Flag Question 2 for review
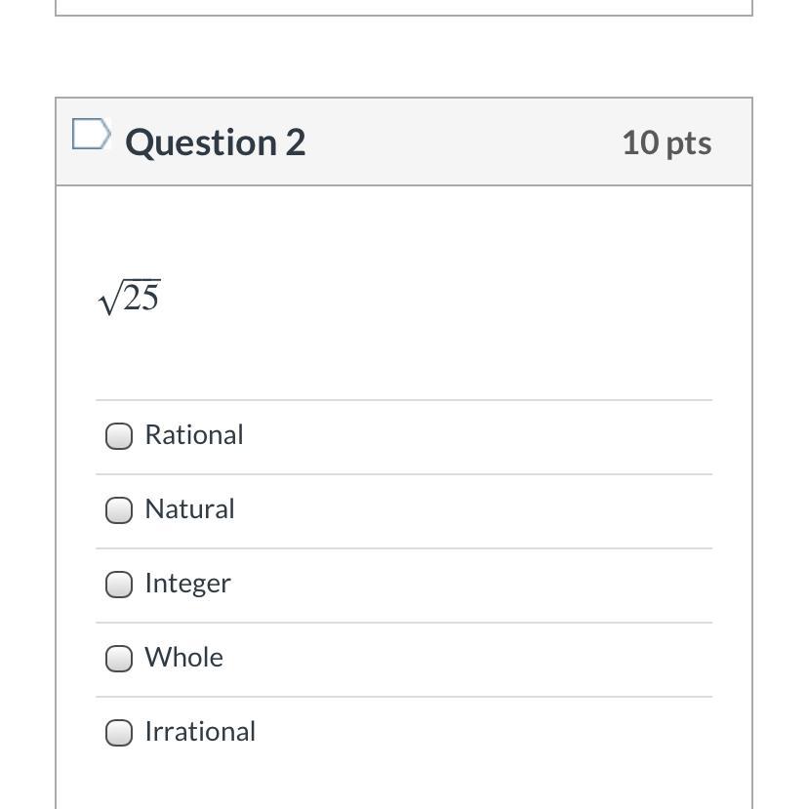The width and height of the screenshot is (808, 809). click(x=91, y=135)
